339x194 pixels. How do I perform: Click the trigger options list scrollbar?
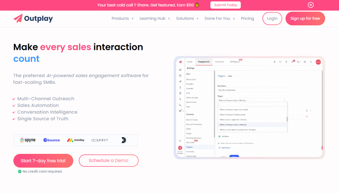[x=287, y=120]
